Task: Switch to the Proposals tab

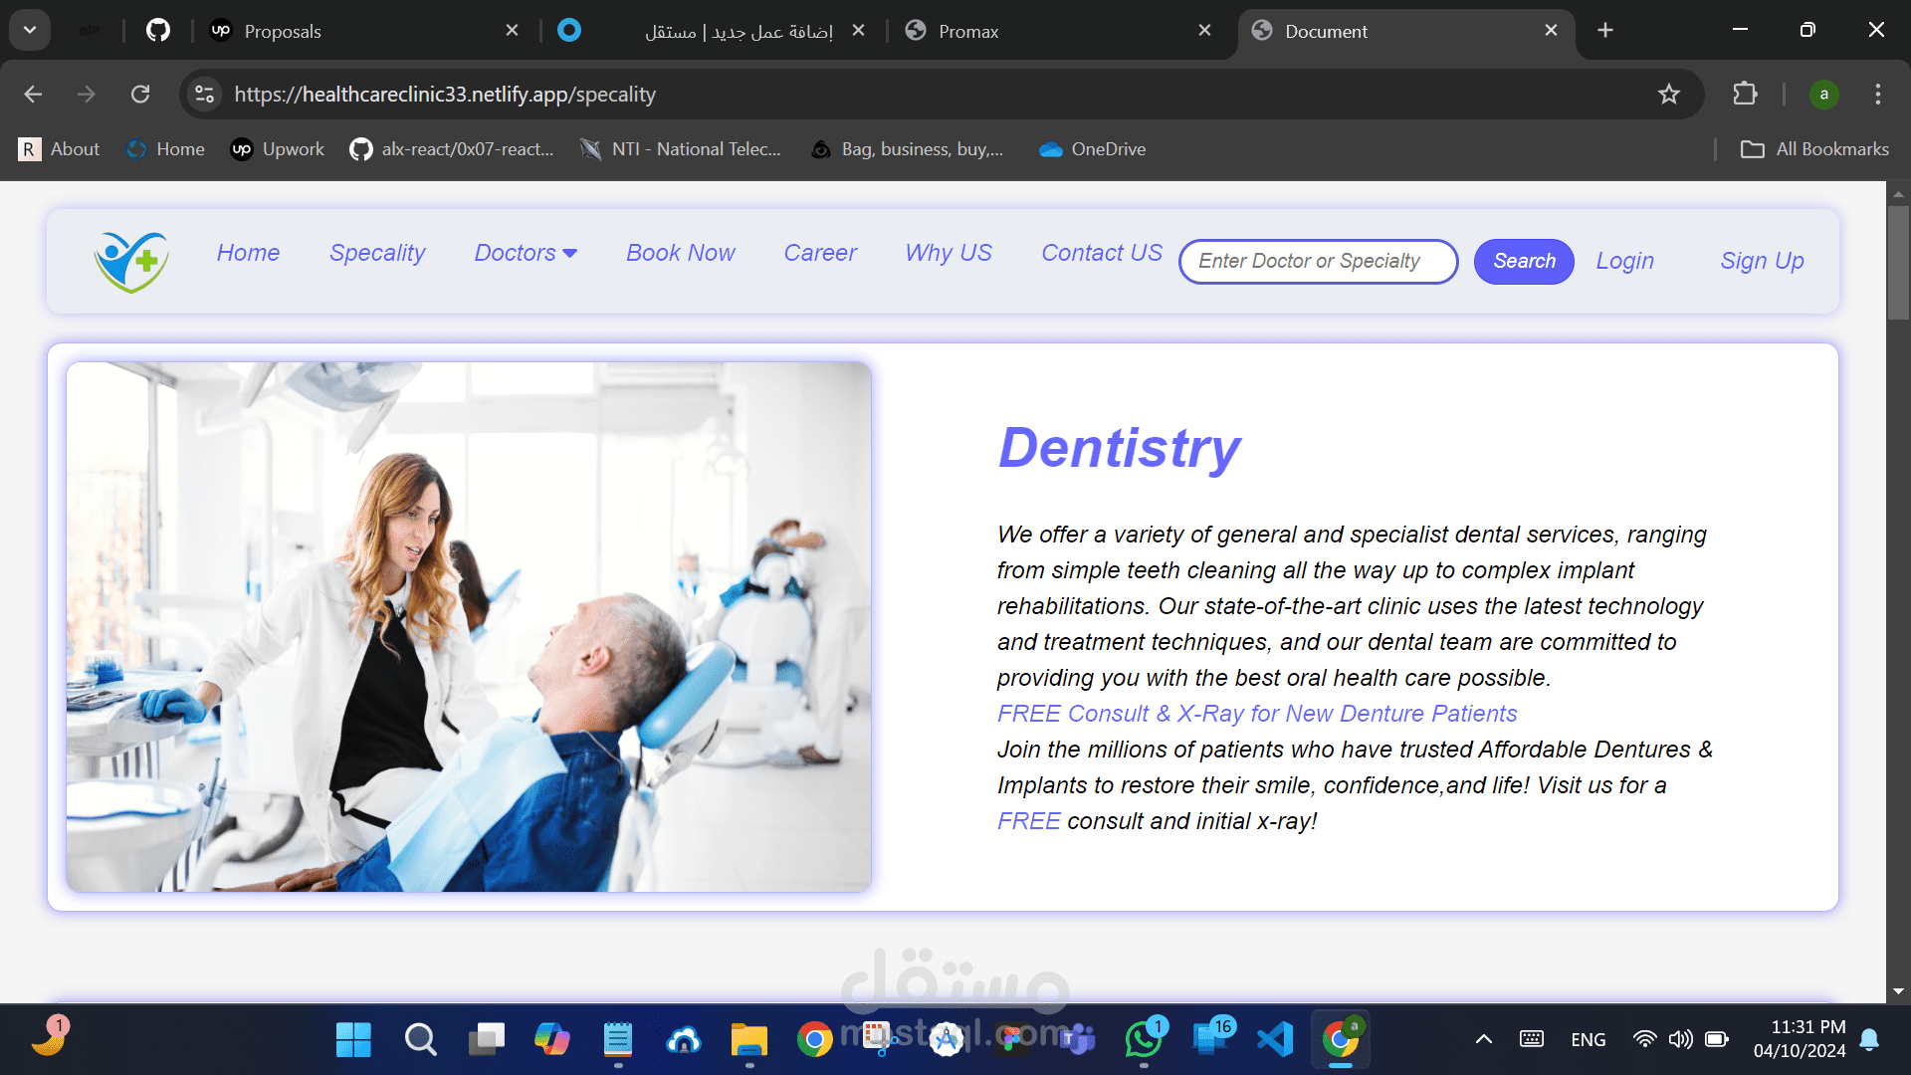Action: pos(363,31)
